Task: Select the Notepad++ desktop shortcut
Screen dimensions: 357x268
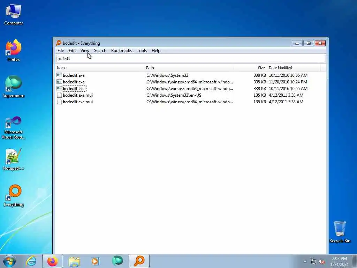Action: click(x=14, y=159)
